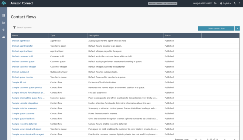Open Sample customer queue priority flow

point(27,88)
